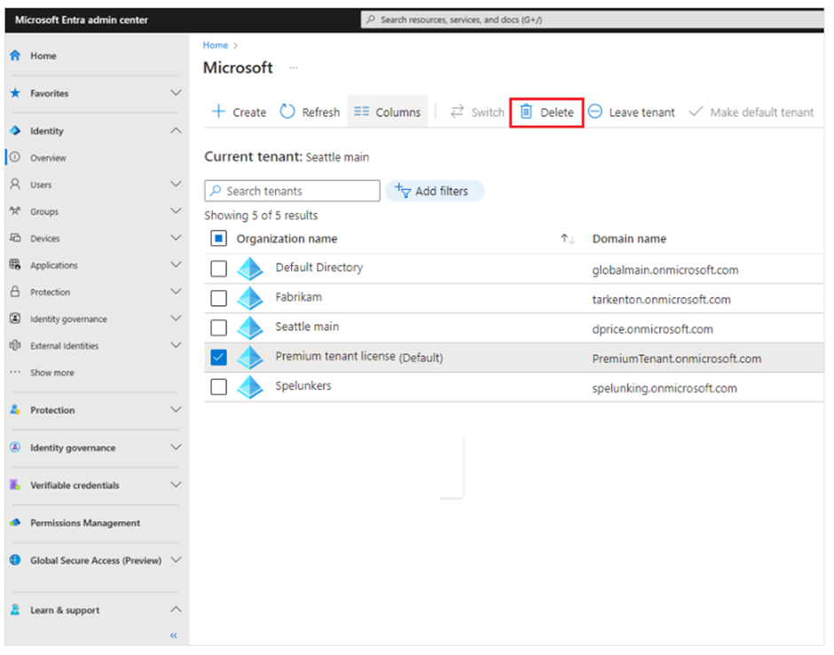The width and height of the screenshot is (834, 655).
Task: Expand the Applications chevron
Action: pos(176,264)
